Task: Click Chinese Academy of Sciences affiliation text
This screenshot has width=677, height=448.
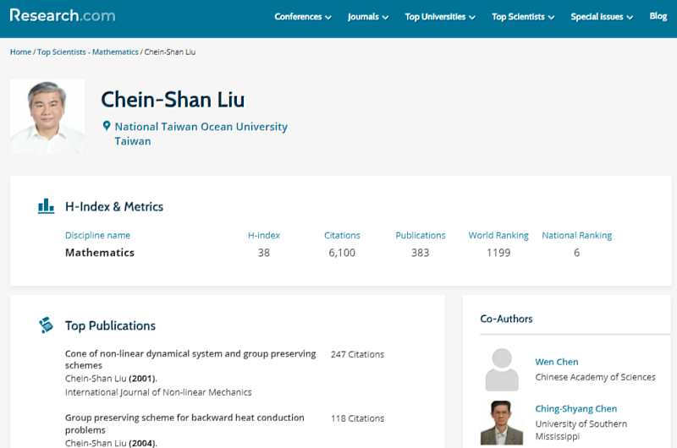Action: click(x=595, y=377)
